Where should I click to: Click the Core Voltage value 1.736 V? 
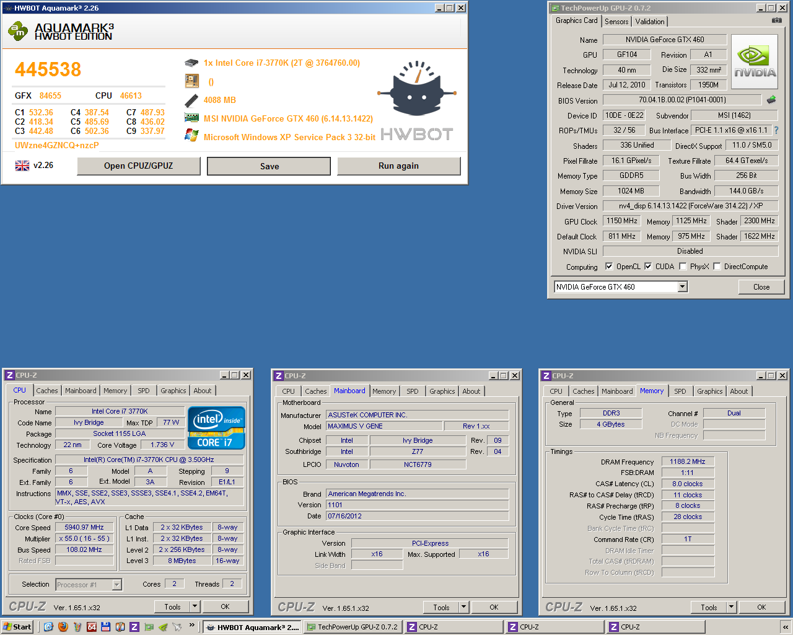162,445
